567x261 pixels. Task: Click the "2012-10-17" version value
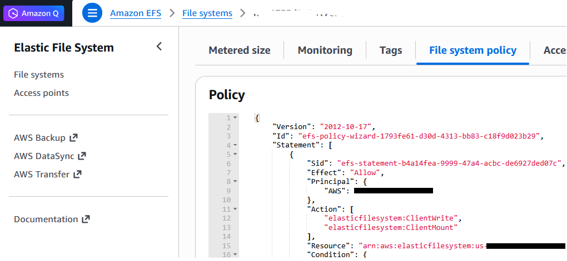(345, 127)
